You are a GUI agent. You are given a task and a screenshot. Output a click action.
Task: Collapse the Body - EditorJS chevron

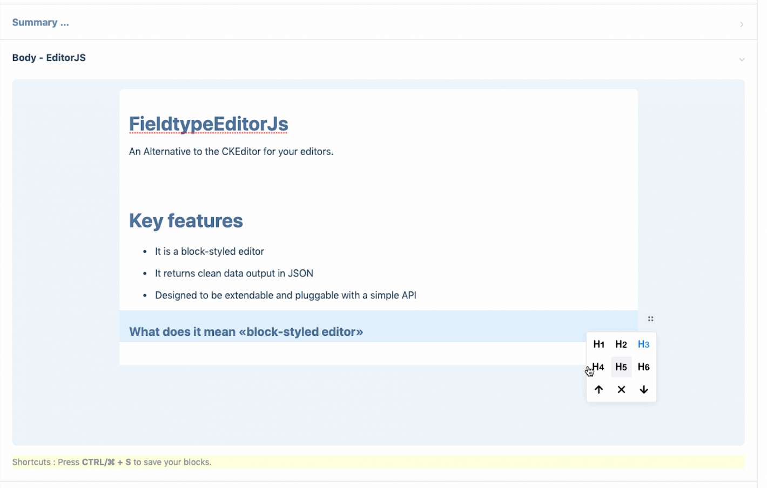742,59
